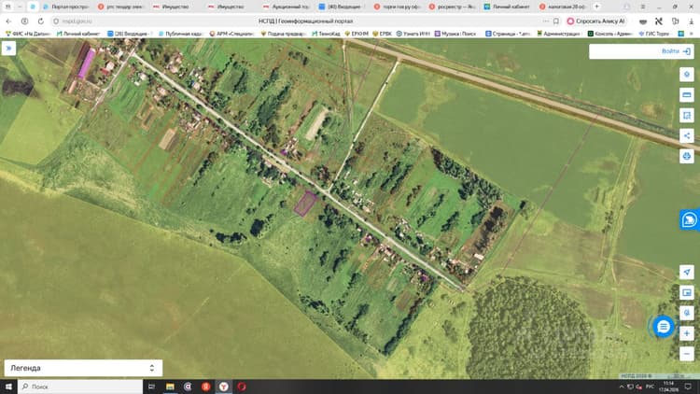The height and width of the screenshot is (394, 700).
Task: Click the my location arrow icon
Action: click(687, 272)
